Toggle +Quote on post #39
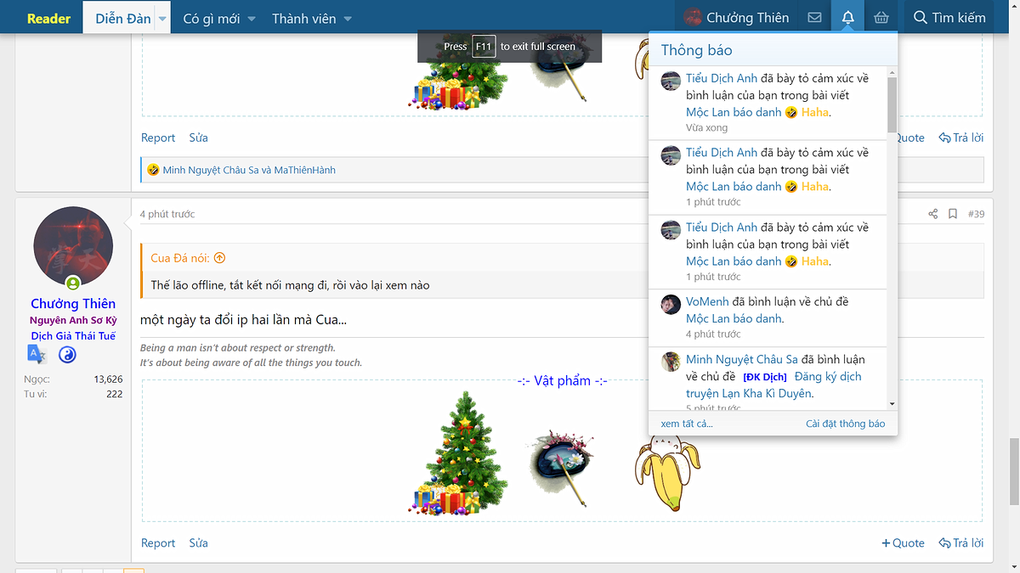The width and height of the screenshot is (1020, 573). (903, 543)
